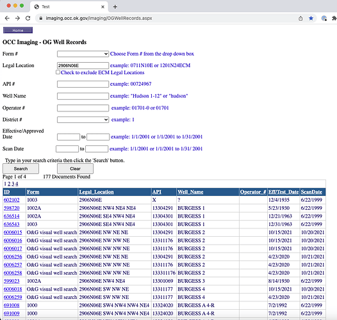Screen dimensions: 337x320
Task: Open a new tab with plus icon
Action: 115,7
